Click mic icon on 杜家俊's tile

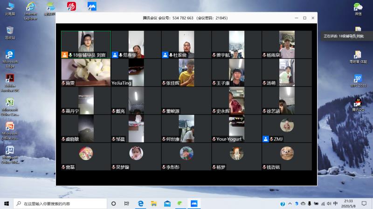[171, 55]
